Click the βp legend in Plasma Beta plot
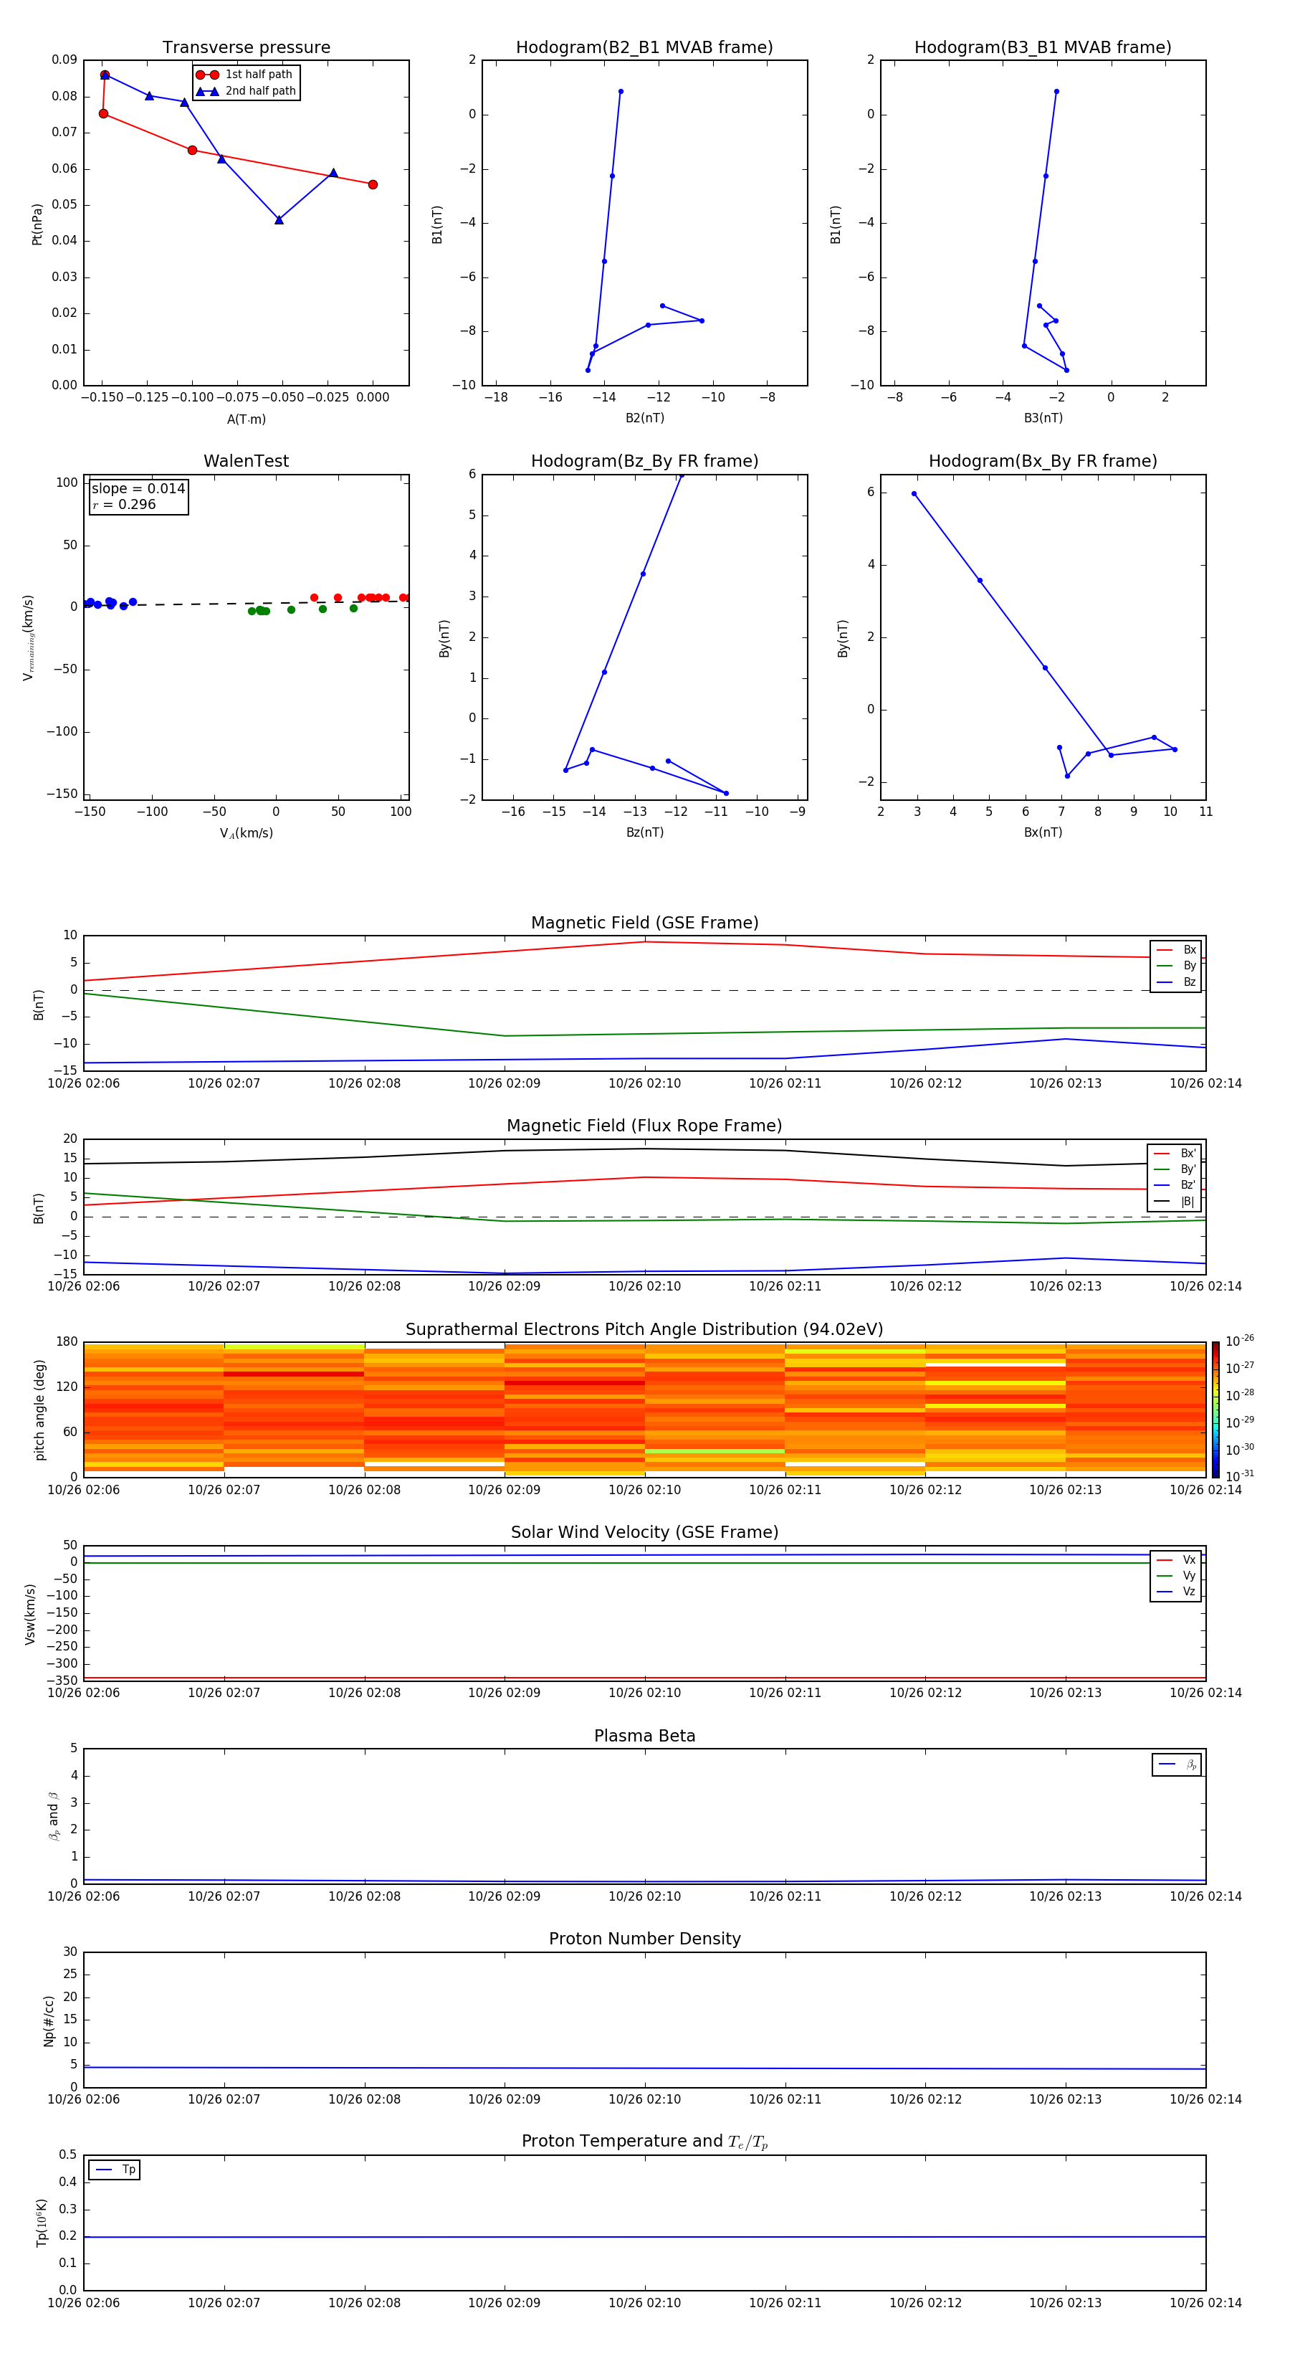This screenshot has width=1290, height=2366. 1177,1764
